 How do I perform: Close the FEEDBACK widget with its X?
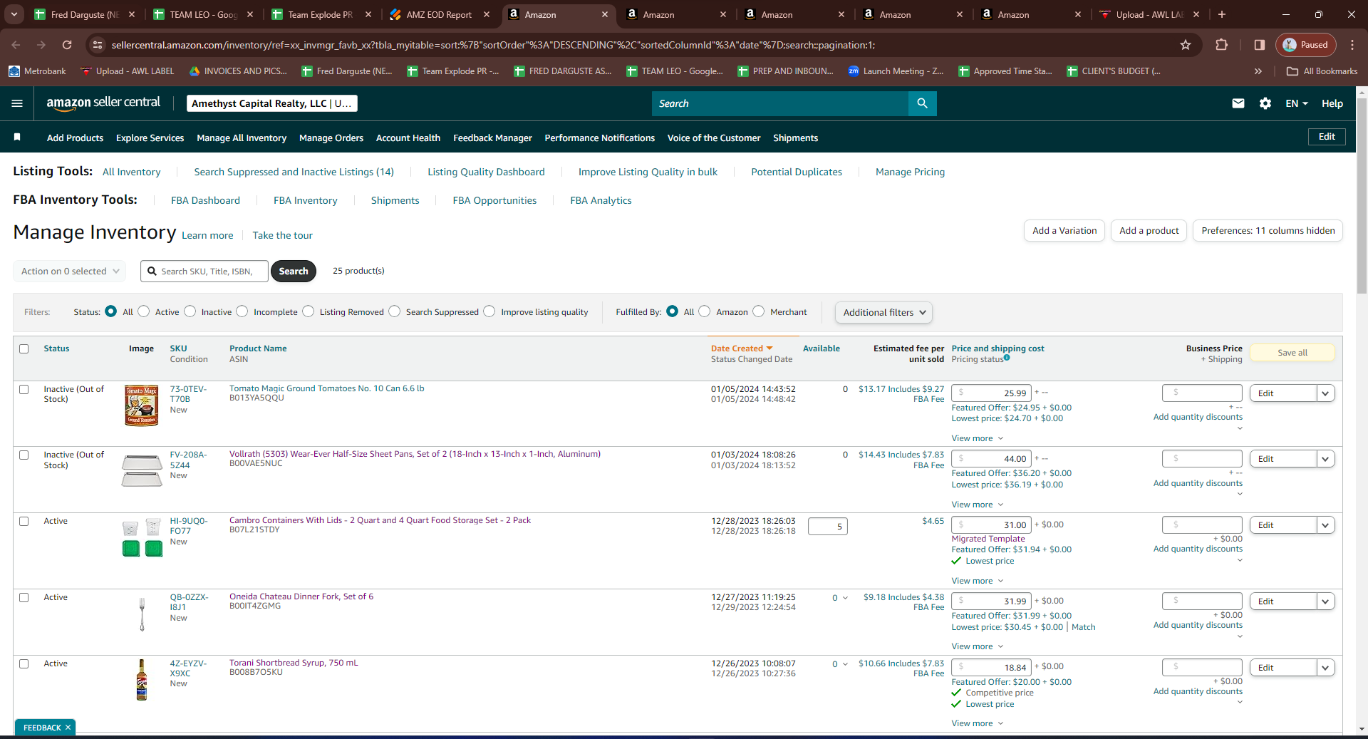tap(68, 728)
